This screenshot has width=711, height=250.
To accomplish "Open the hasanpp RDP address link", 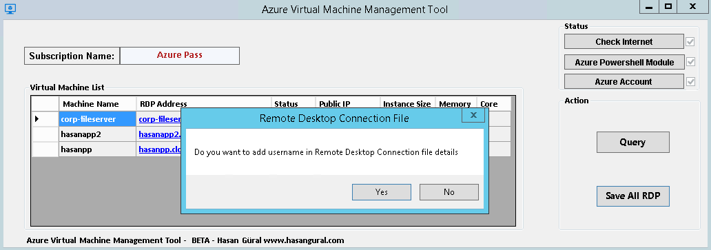I will 160,149.
